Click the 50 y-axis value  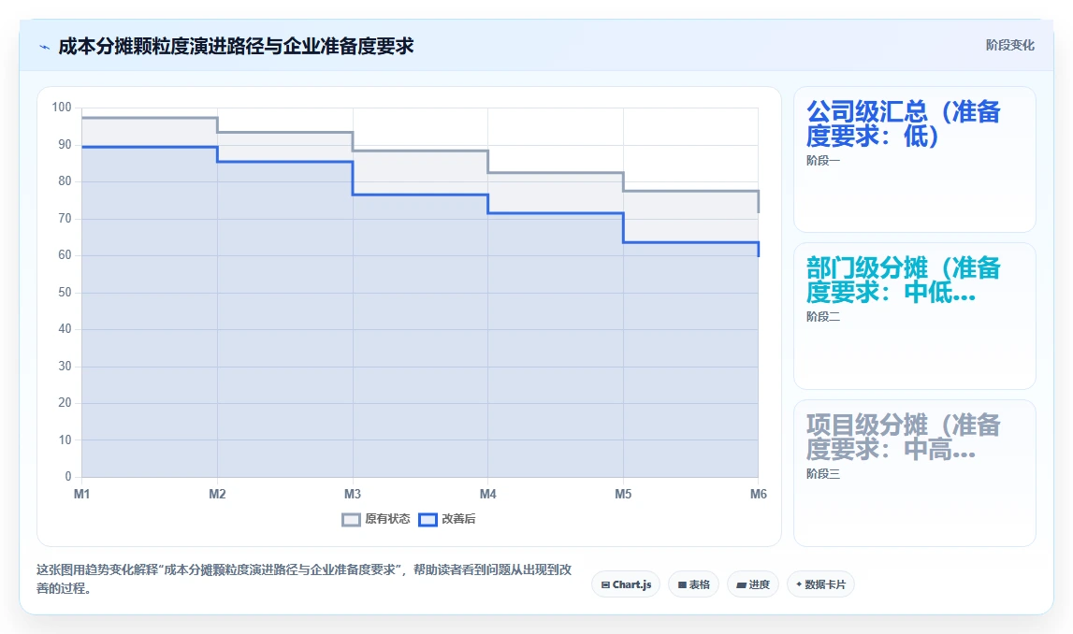tap(65, 292)
